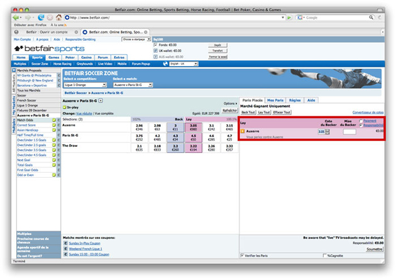Remove the Auxerre bet with the orange X

tap(243, 131)
